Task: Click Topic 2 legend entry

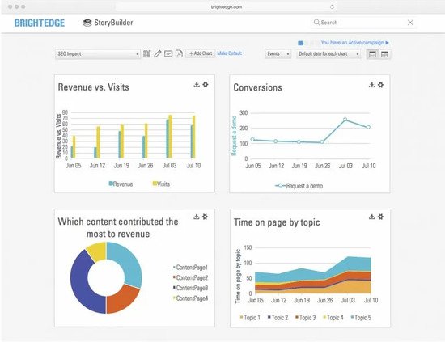Action: pos(278,318)
